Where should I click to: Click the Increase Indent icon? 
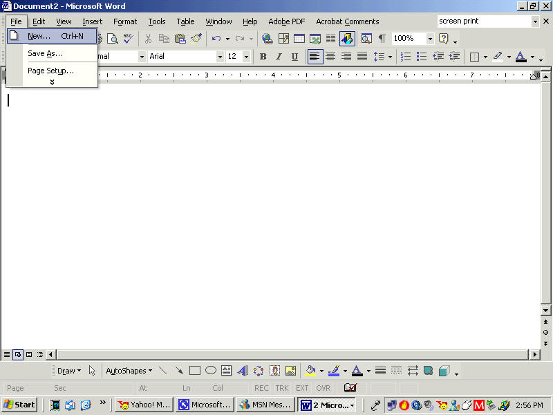click(x=455, y=57)
